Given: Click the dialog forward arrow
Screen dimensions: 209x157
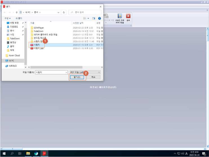Looking at the screenshot, I should click(9, 12).
